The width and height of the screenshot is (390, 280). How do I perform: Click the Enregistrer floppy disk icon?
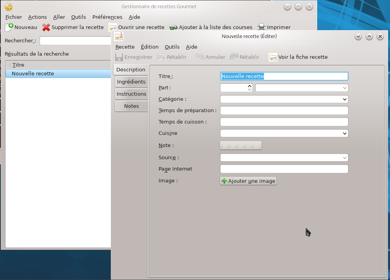click(119, 57)
